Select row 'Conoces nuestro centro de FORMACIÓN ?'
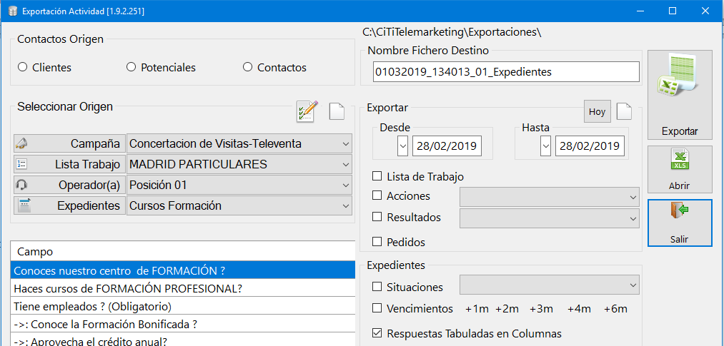The width and height of the screenshot is (724, 346). [183, 270]
